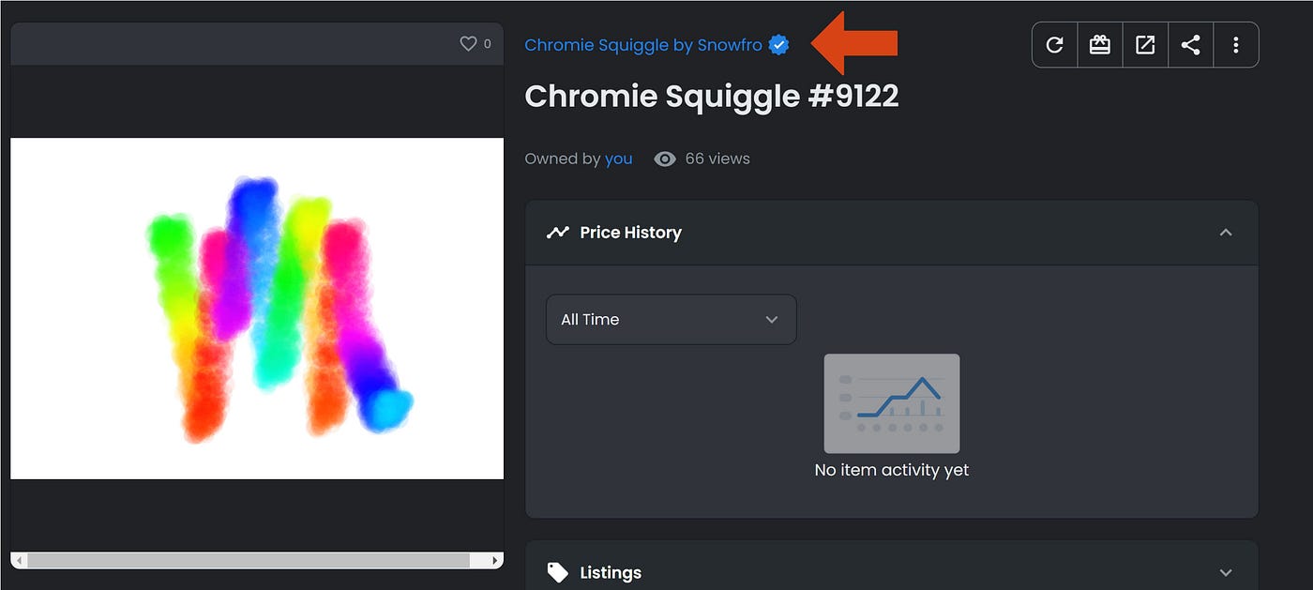Click the share icon

[x=1190, y=45]
